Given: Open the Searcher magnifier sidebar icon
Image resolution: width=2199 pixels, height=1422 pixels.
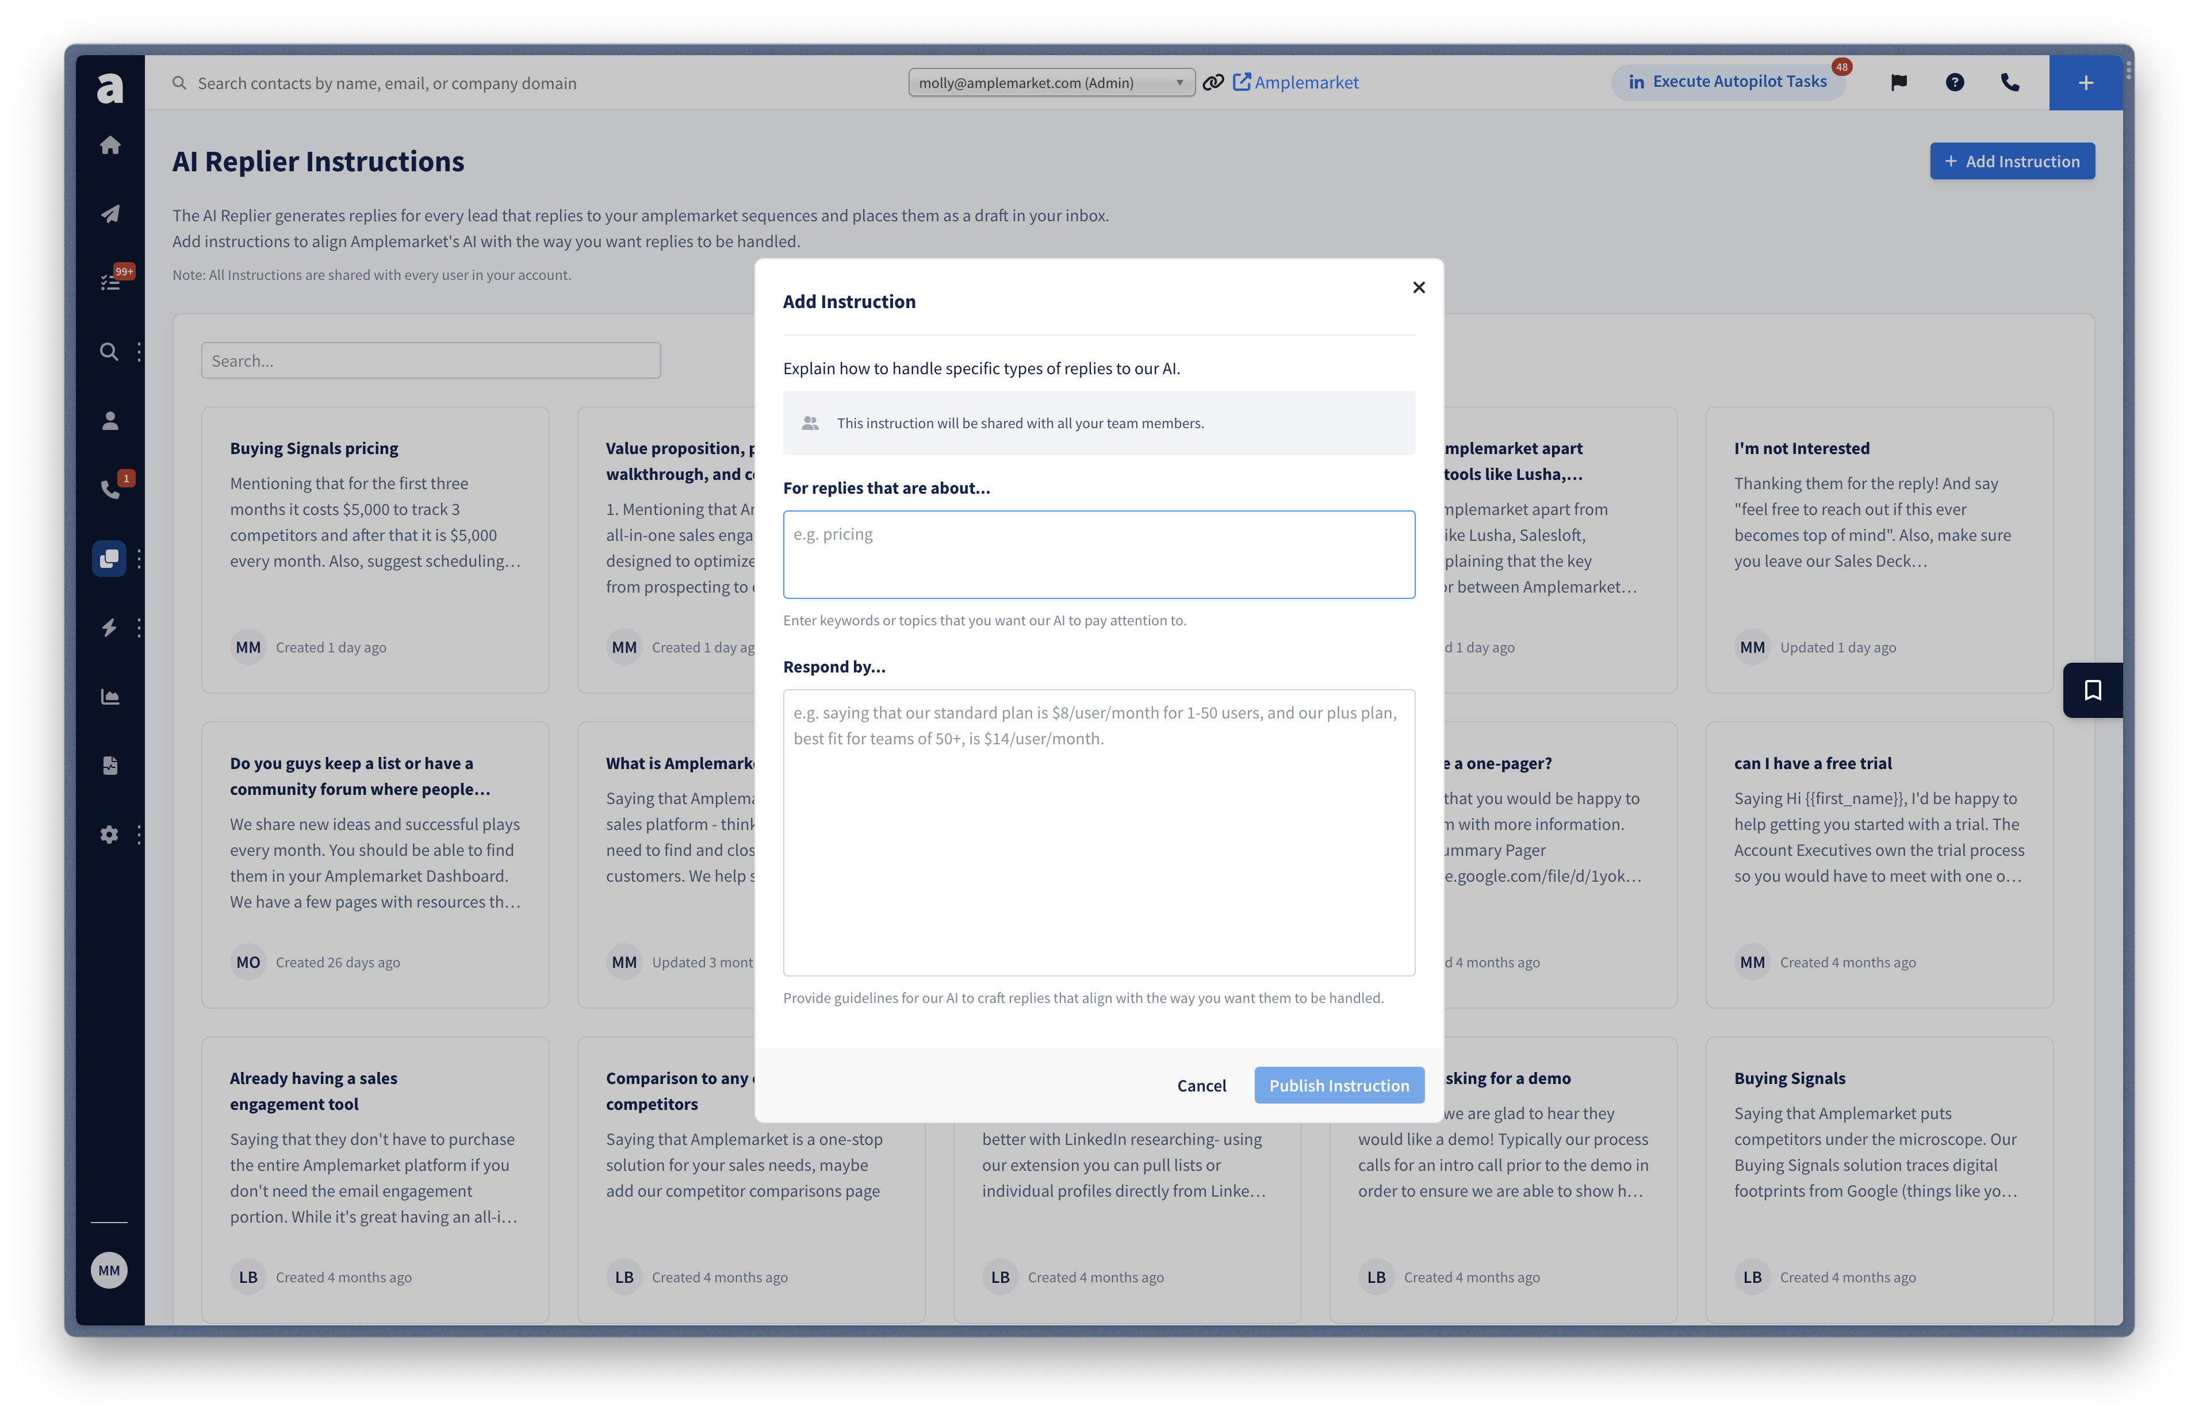Looking at the screenshot, I should 109,352.
